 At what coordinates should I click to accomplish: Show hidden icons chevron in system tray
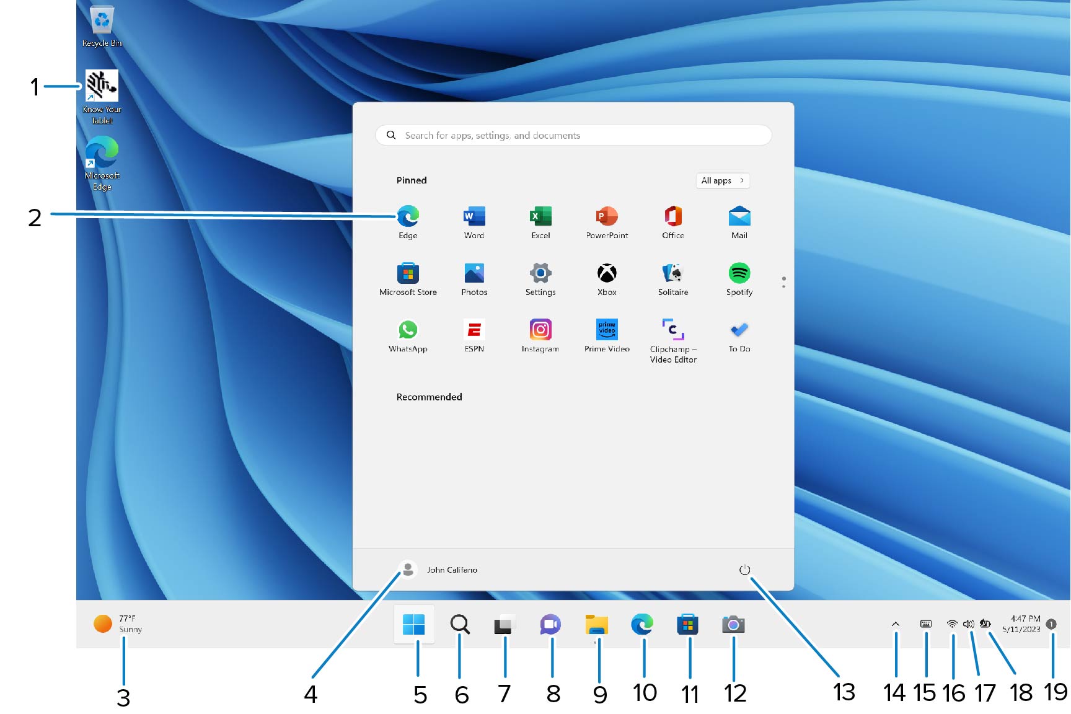[896, 624]
